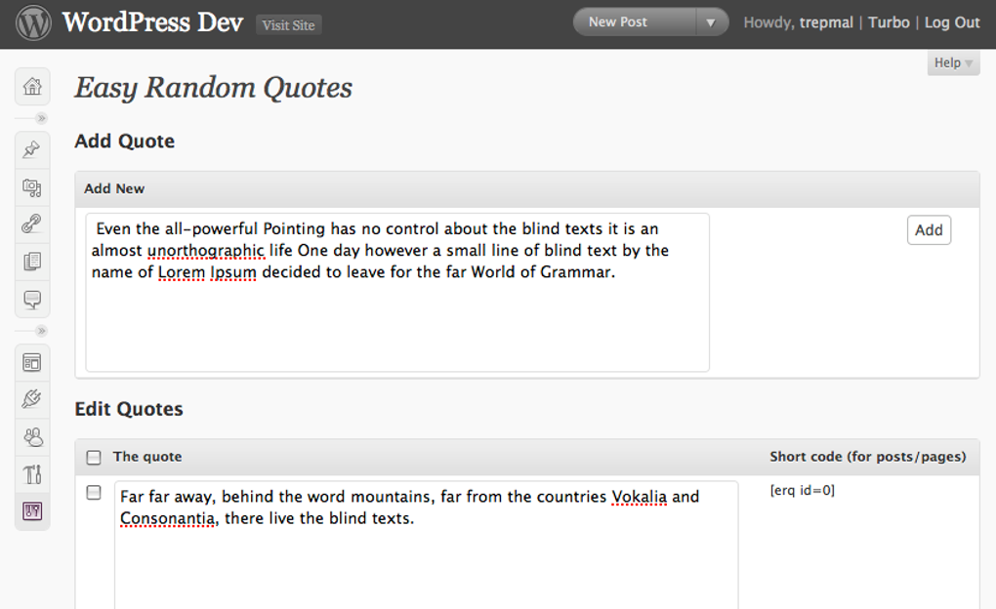Check the Settings icon at sidebar bottom

(x=32, y=510)
